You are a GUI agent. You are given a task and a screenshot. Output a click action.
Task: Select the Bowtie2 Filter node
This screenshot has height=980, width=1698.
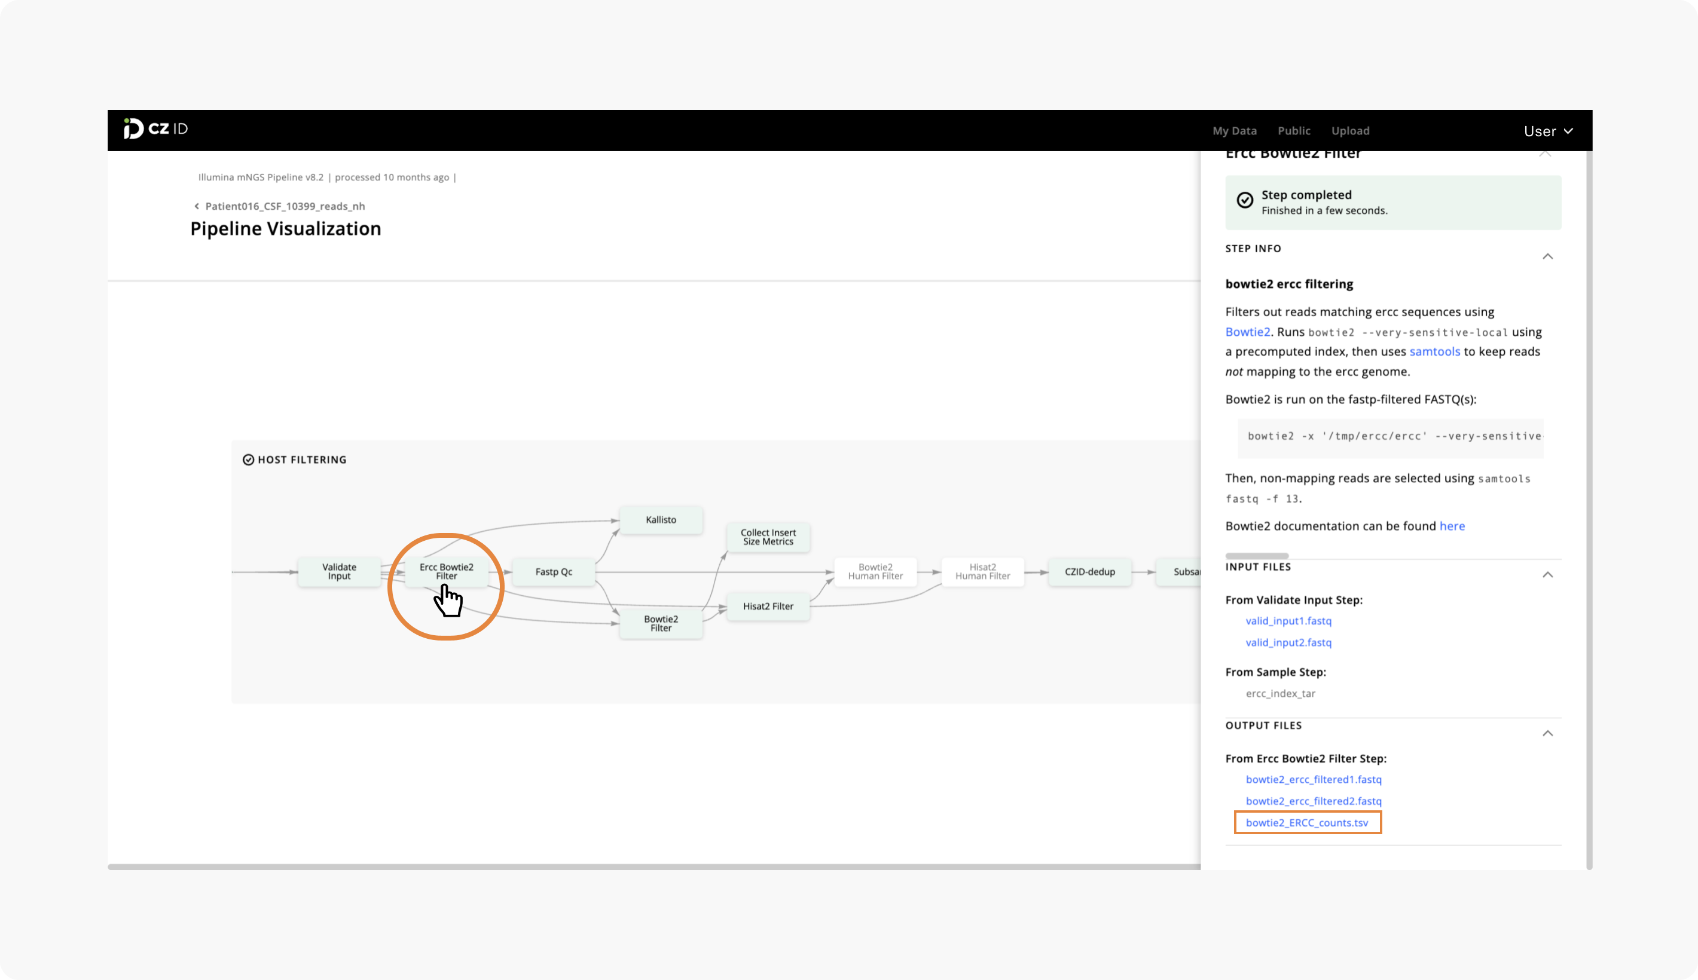pos(661,623)
